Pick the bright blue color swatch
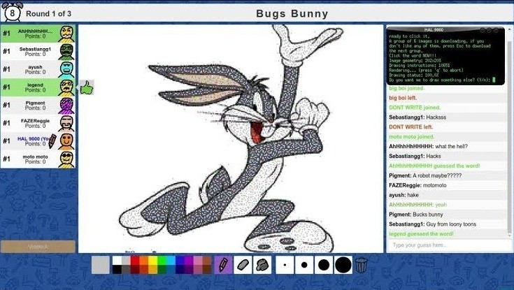The width and height of the screenshot is (514, 290). tap(180, 261)
